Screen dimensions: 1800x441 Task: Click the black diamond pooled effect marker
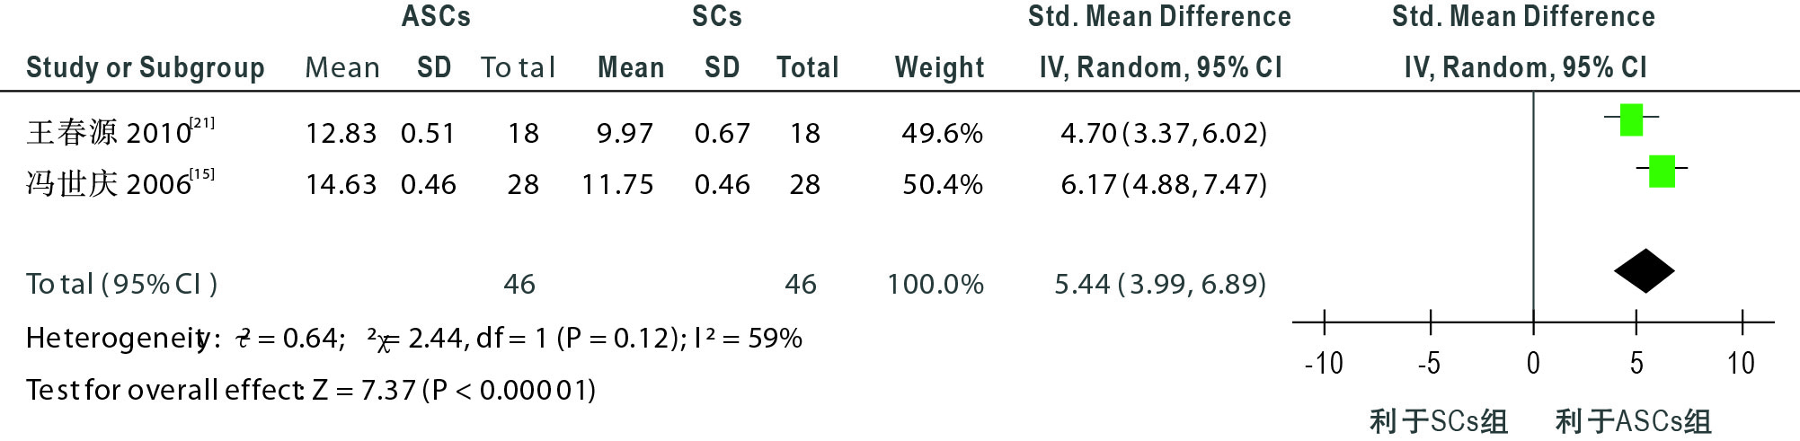point(1644,271)
